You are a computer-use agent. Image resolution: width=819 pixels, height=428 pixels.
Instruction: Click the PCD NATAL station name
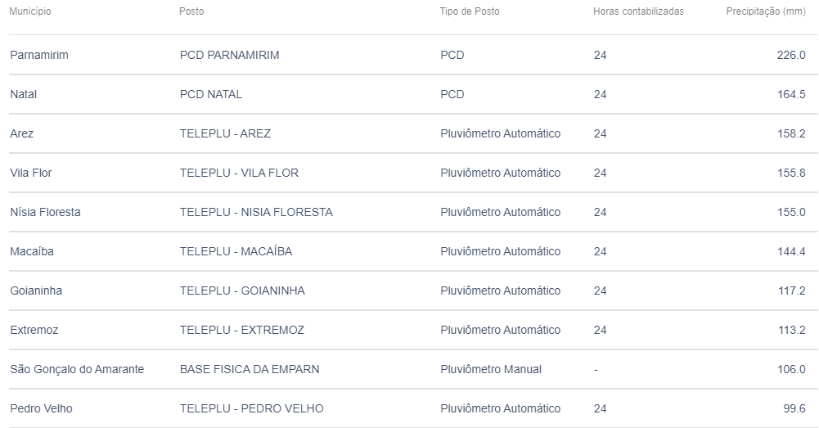[x=211, y=95]
